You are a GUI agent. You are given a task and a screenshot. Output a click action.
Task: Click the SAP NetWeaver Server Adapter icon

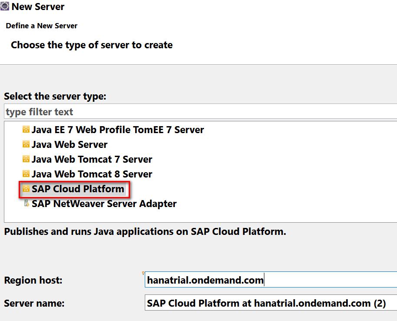tap(27, 203)
